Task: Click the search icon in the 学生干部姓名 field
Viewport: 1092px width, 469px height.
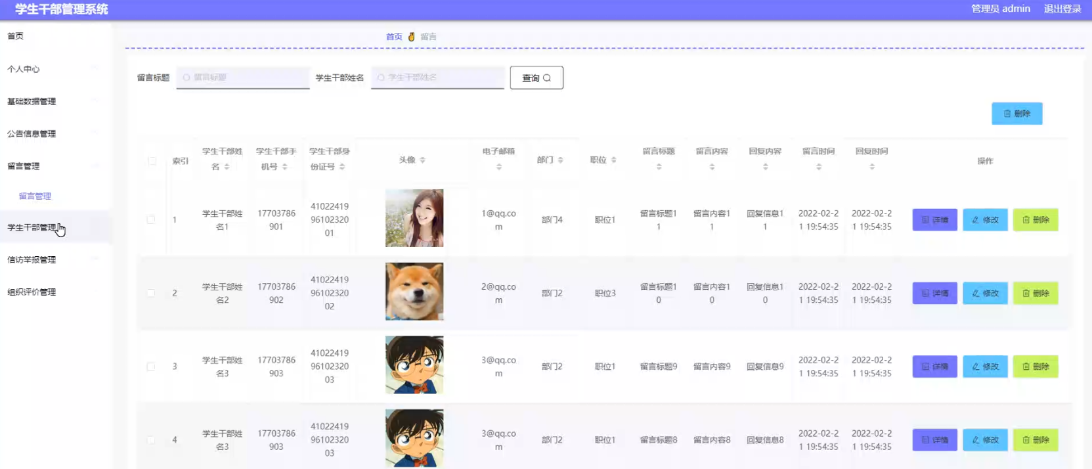Action: click(x=381, y=78)
